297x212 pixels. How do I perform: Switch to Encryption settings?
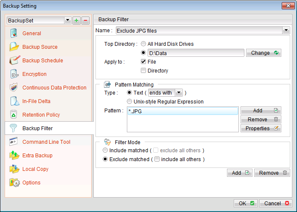pos(34,74)
